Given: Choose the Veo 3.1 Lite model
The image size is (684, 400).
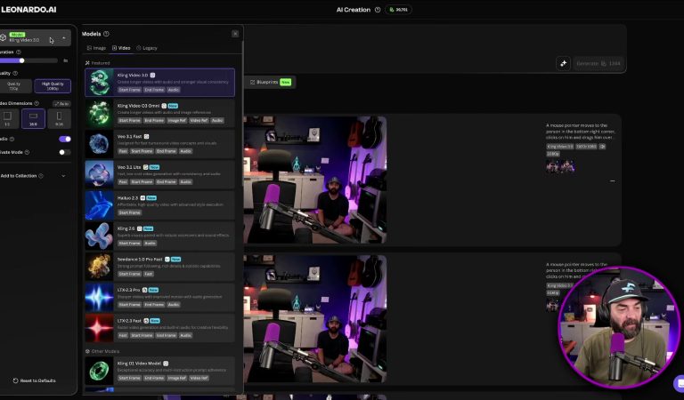Looking at the screenshot, I should [x=159, y=174].
